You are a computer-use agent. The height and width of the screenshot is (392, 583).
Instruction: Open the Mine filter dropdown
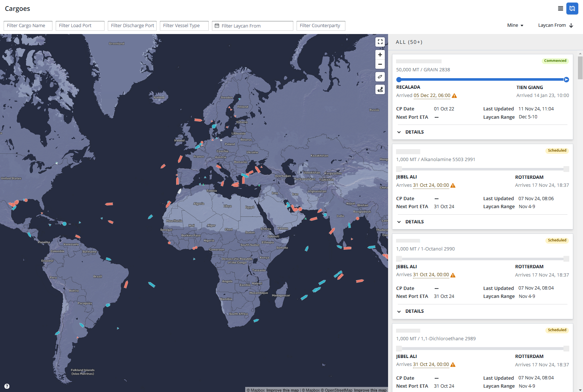click(x=515, y=25)
